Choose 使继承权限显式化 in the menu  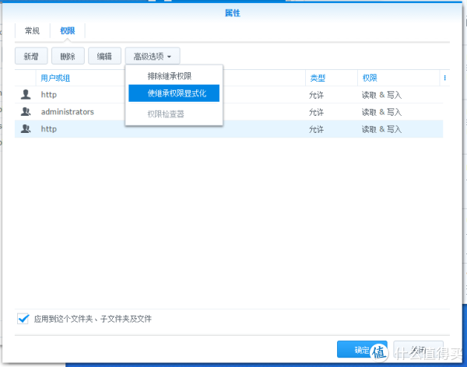click(174, 93)
